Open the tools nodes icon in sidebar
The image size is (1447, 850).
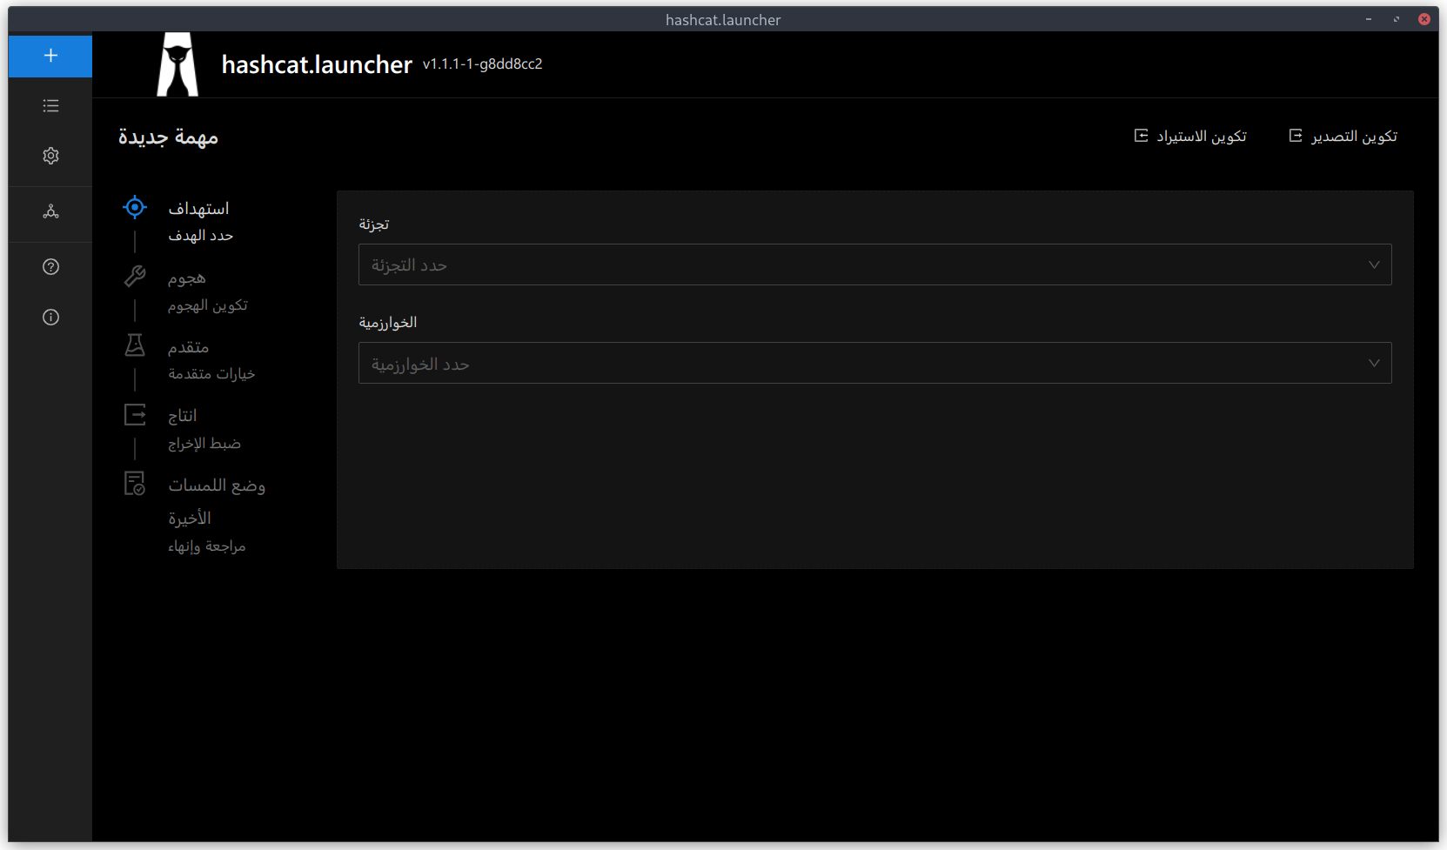[50, 211]
